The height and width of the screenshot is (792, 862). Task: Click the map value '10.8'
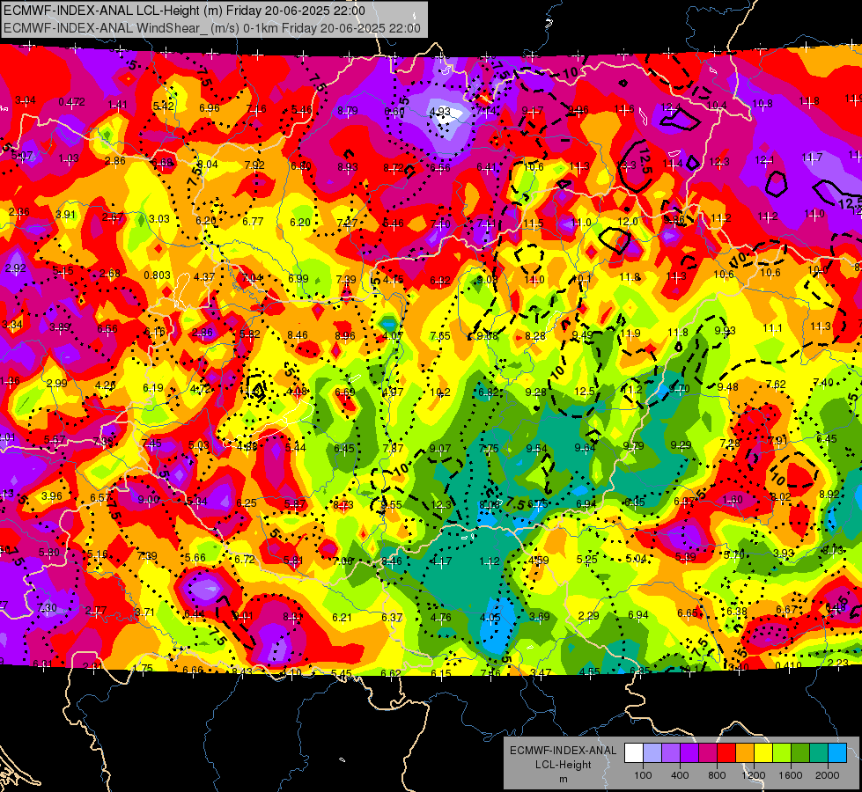pyautogui.click(x=763, y=103)
